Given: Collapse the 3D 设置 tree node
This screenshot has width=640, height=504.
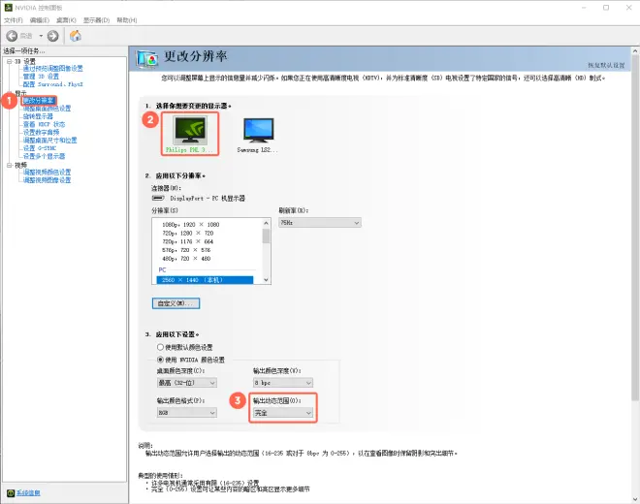Looking at the screenshot, I should [x=9, y=61].
